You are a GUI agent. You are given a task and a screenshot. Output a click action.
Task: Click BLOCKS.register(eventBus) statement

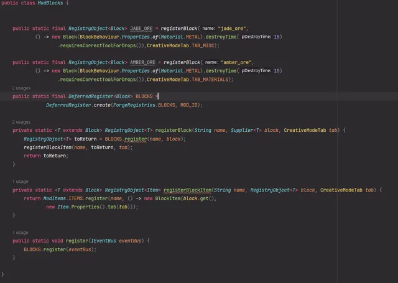click(60, 249)
